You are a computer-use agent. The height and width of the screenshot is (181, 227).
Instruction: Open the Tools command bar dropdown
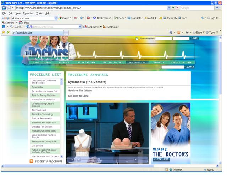point(217,32)
